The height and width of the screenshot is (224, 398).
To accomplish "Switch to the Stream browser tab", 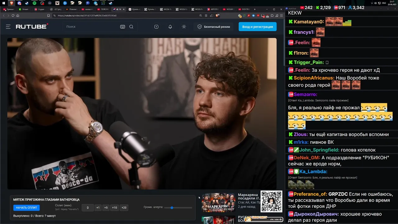I will 24,9.
